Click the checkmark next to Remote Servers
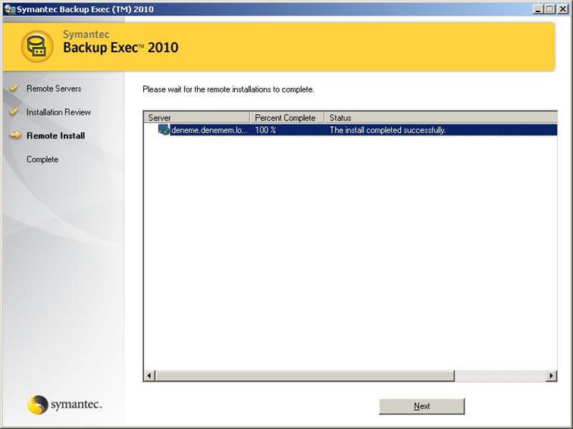The image size is (573, 429). coord(14,88)
